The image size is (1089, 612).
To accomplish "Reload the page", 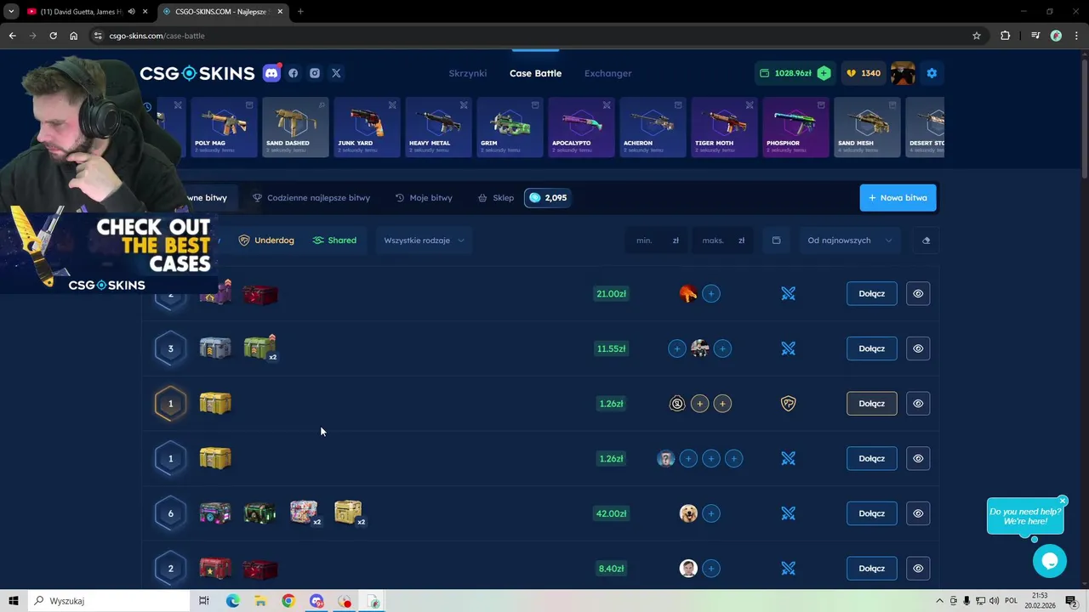I will pyautogui.click(x=53, y=36).
